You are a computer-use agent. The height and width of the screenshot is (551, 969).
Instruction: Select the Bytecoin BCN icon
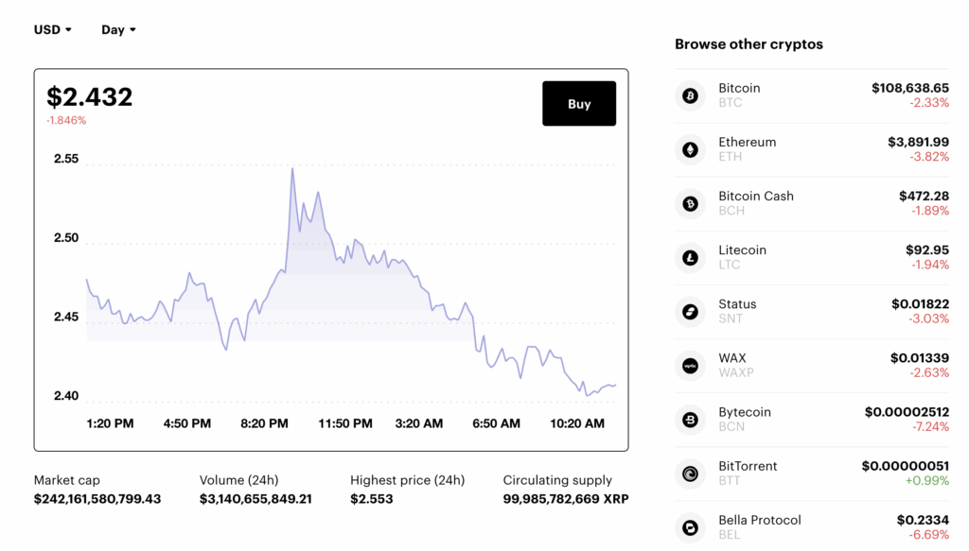(x=689, y=420)
